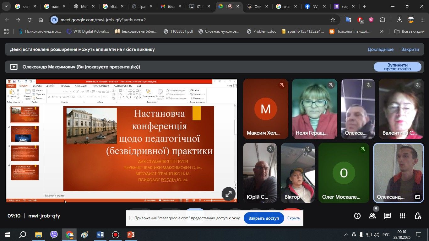
Task: Open the Meet chat panel
Action: click(388, 216)
